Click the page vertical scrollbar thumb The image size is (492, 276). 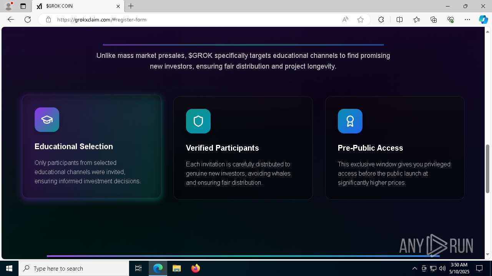pos(488,169)
